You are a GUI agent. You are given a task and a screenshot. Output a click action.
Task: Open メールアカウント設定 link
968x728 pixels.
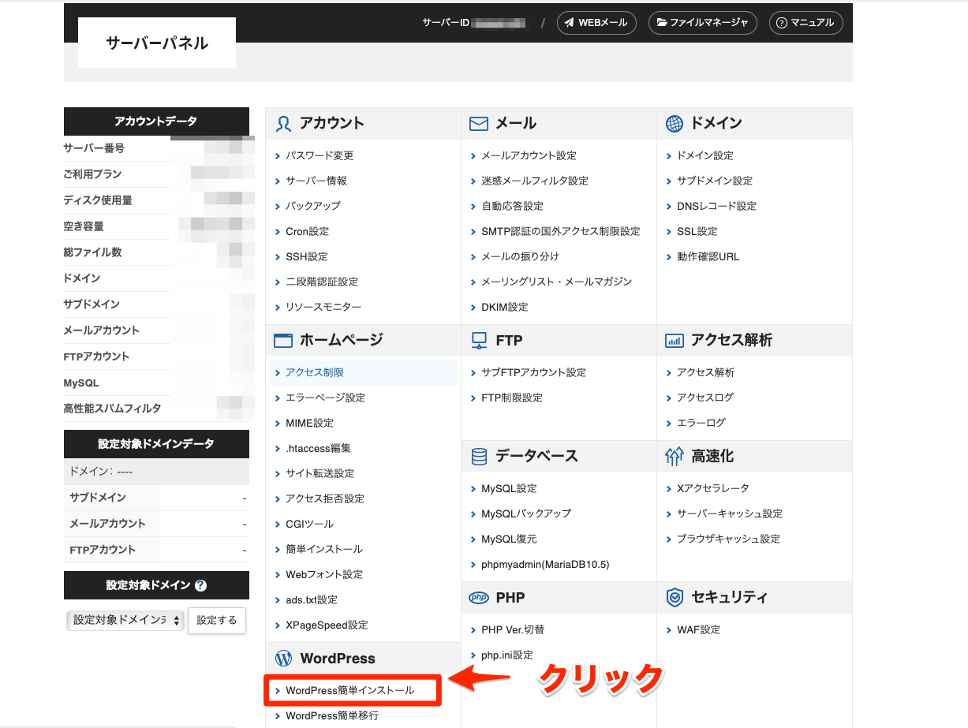[529, 155]
